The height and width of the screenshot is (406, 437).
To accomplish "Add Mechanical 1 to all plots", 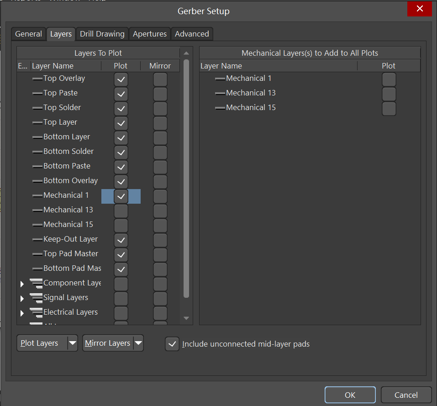I will point(389,79).
